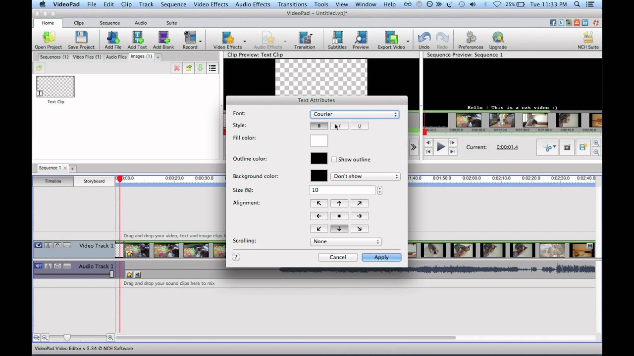The width and height of the screenshot is (634, 356).
Task: Click the Size (%) input field
Action: (x=343, y=190)
